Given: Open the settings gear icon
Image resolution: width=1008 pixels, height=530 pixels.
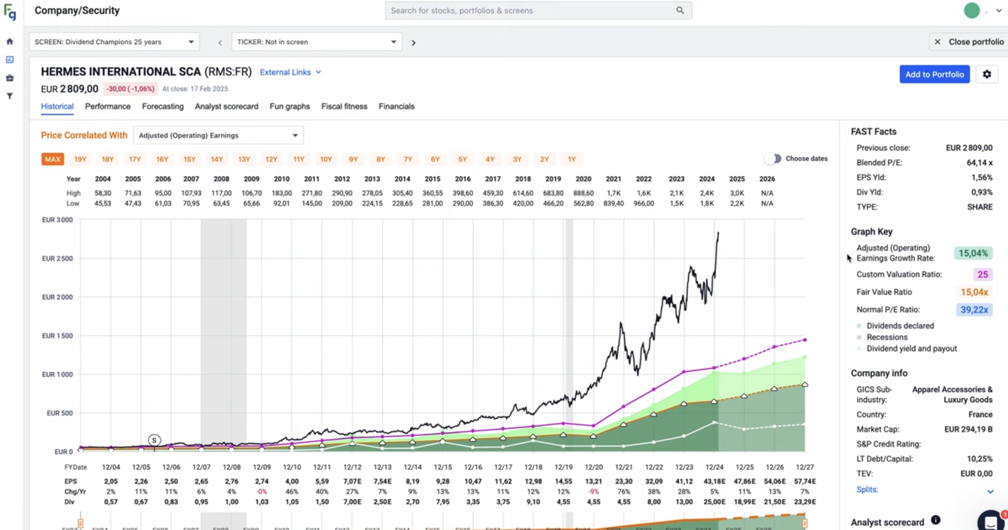Looking at the screenshot, I should 987,74.
